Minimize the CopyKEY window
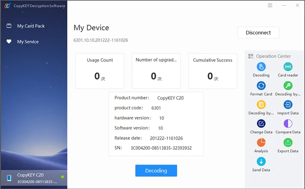Image resolution: width=305 pixels, height=189 pixels. [284, 5]
